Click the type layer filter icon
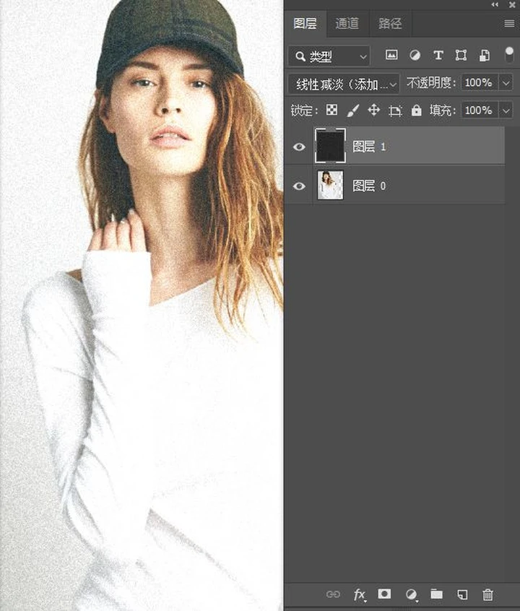 (438, 56)
